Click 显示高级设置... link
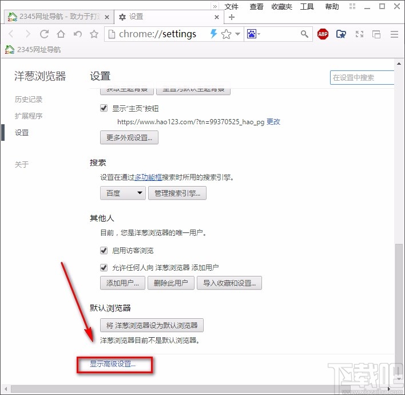The width and height of the screenshot is (405, 395). pyautogui.click(x=113, y=364)
